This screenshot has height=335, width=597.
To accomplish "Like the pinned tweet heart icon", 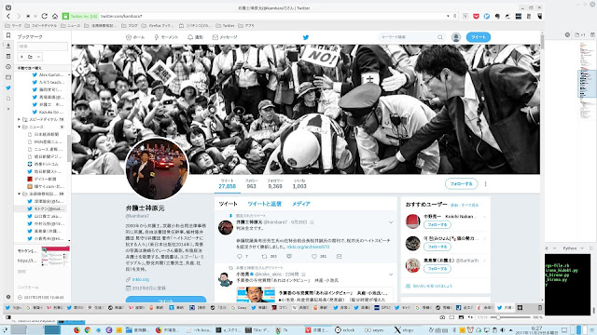I will coord(314,257).
